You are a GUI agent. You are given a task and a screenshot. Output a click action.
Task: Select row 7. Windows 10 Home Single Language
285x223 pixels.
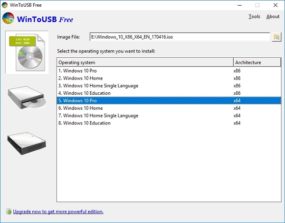[169, 116]
